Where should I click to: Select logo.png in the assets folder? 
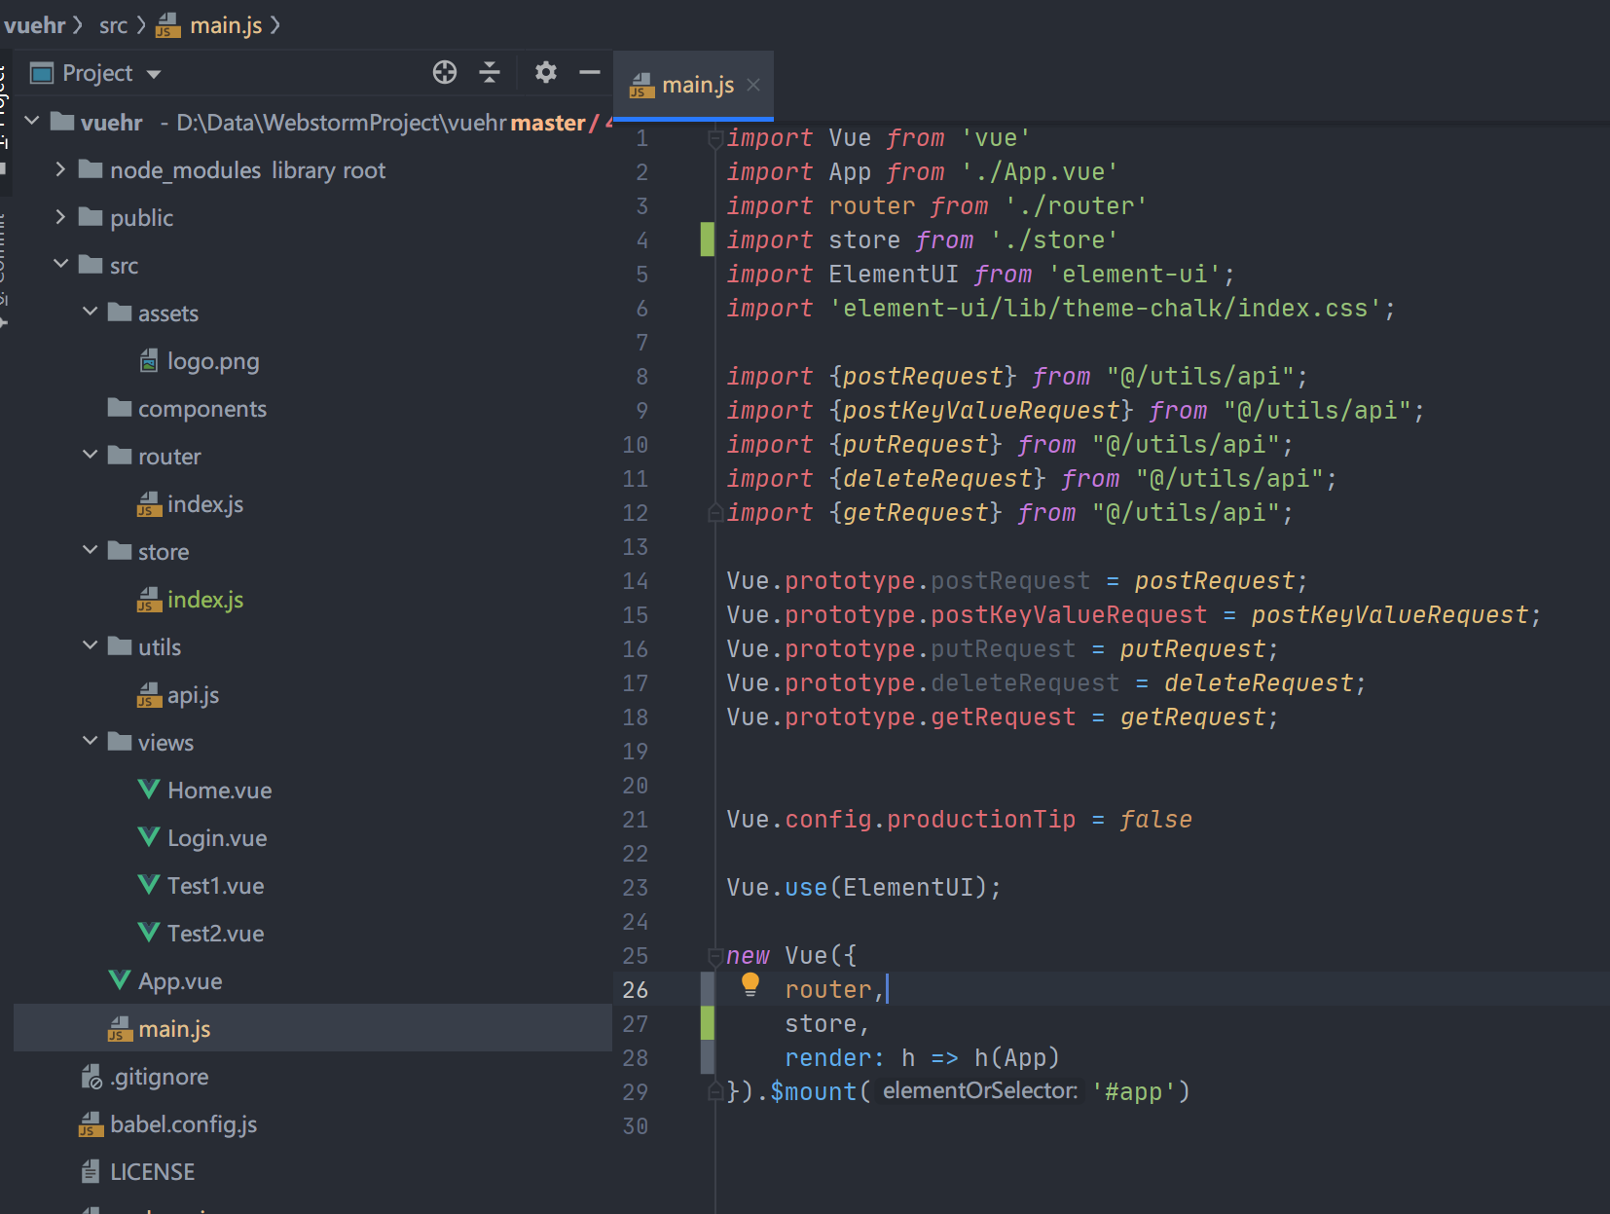(213, 361)
